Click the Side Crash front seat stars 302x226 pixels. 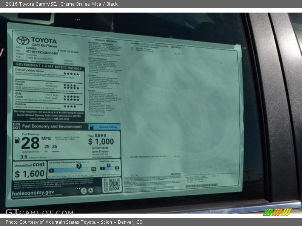(x=71, y=96)
